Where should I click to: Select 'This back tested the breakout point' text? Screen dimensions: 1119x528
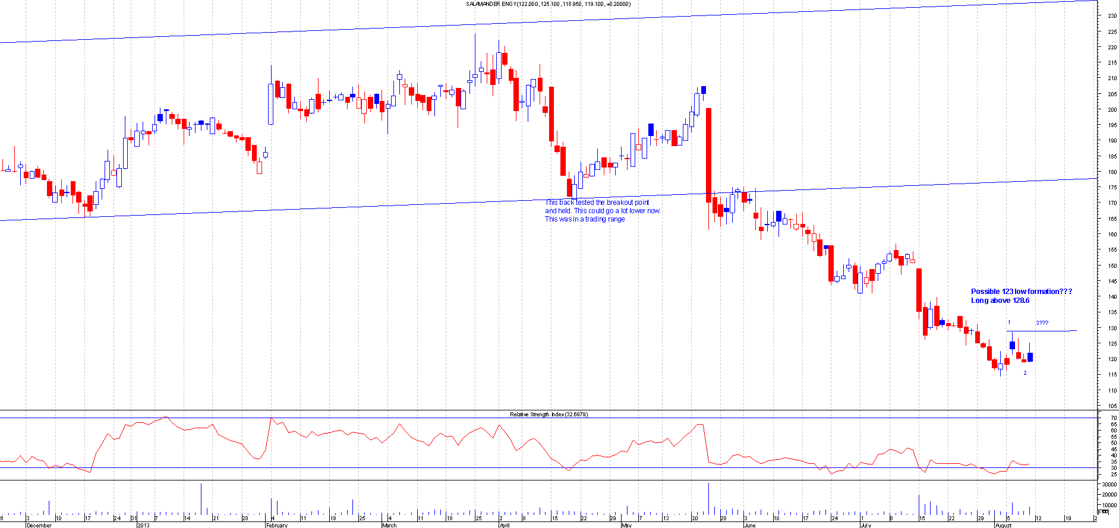(597, 203)
